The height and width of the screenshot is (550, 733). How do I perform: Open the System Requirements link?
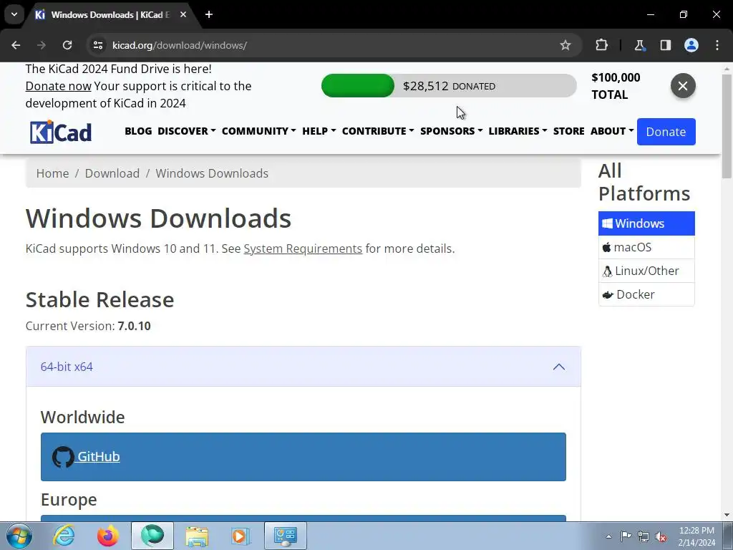(x=303, y=249)
